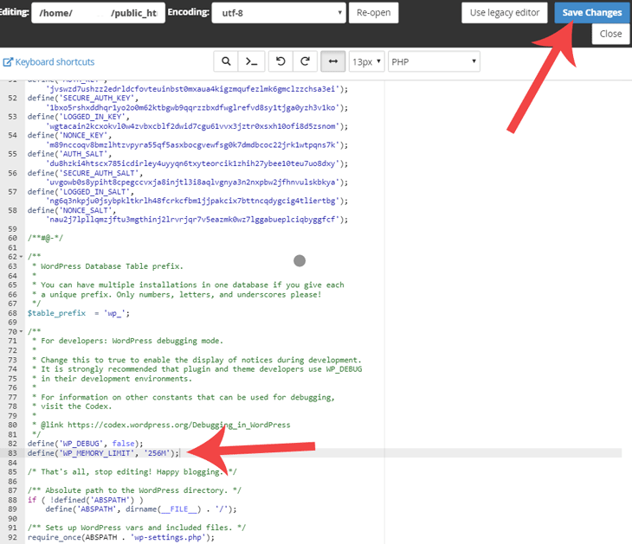Click the 'visit the Codex.' comment line

[x=76, y=406]
